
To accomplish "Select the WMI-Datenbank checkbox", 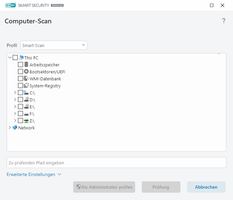I will pos(20,78).
